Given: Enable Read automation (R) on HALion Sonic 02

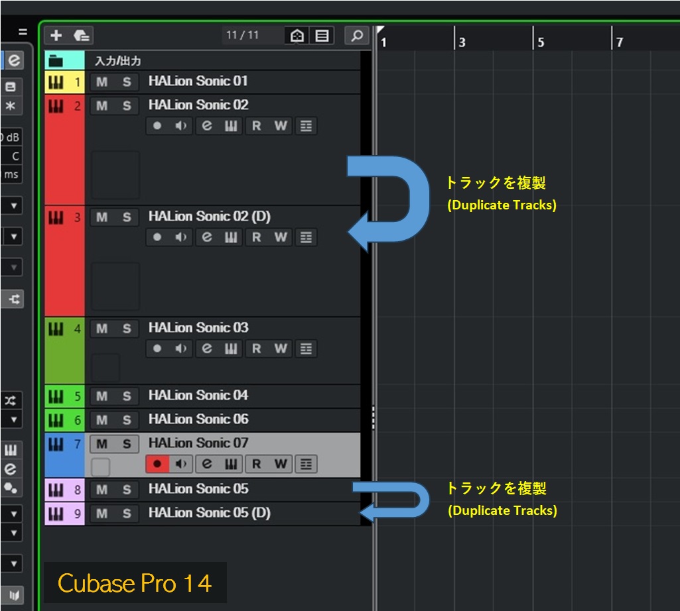Looking at the screenshot, I should (x=257, y=126).
